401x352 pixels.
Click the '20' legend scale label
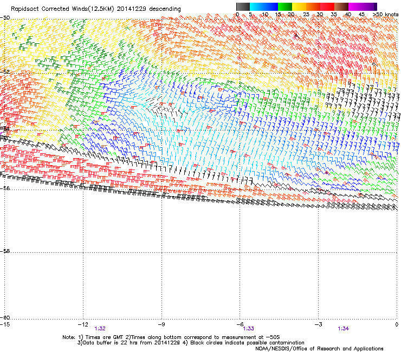292,14
